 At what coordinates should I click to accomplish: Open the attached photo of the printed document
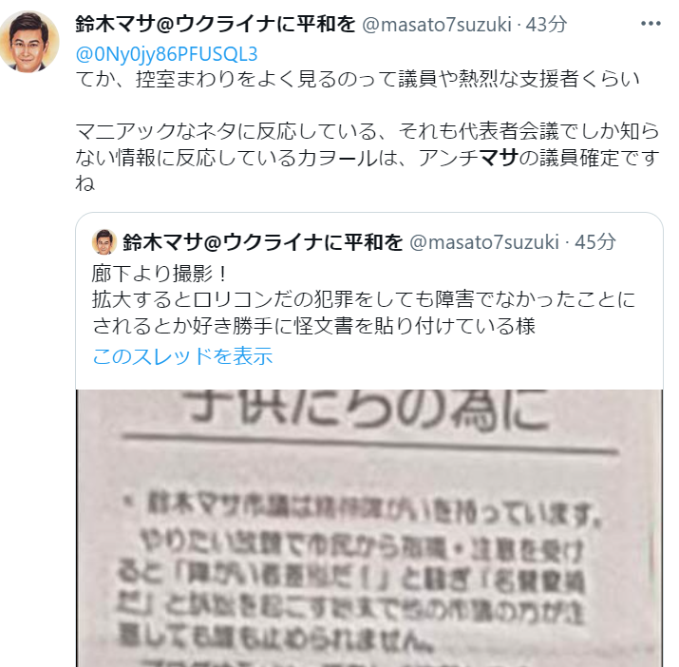(369, 528)
